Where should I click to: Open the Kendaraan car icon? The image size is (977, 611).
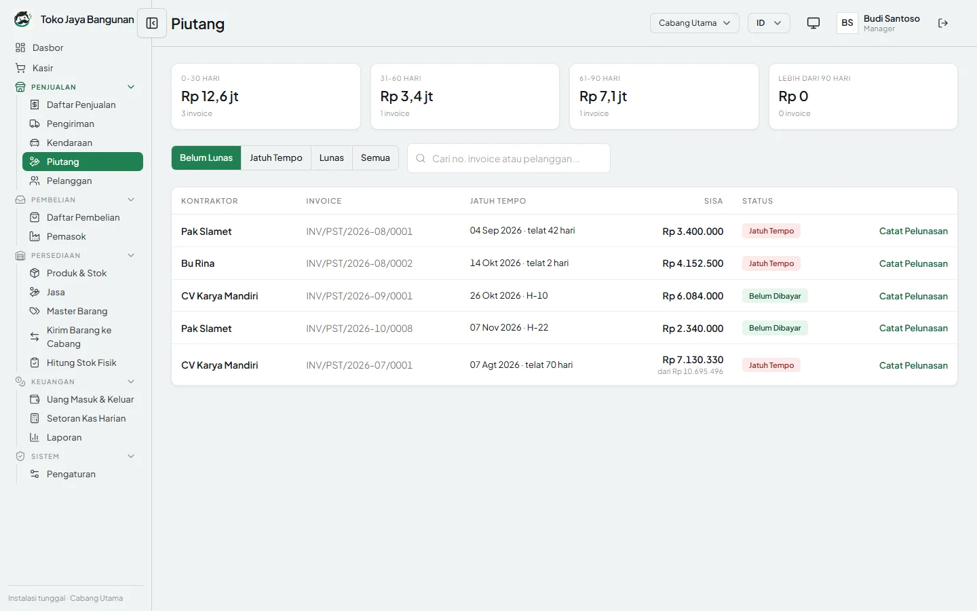pyautogui.click(x=35, y=143)
